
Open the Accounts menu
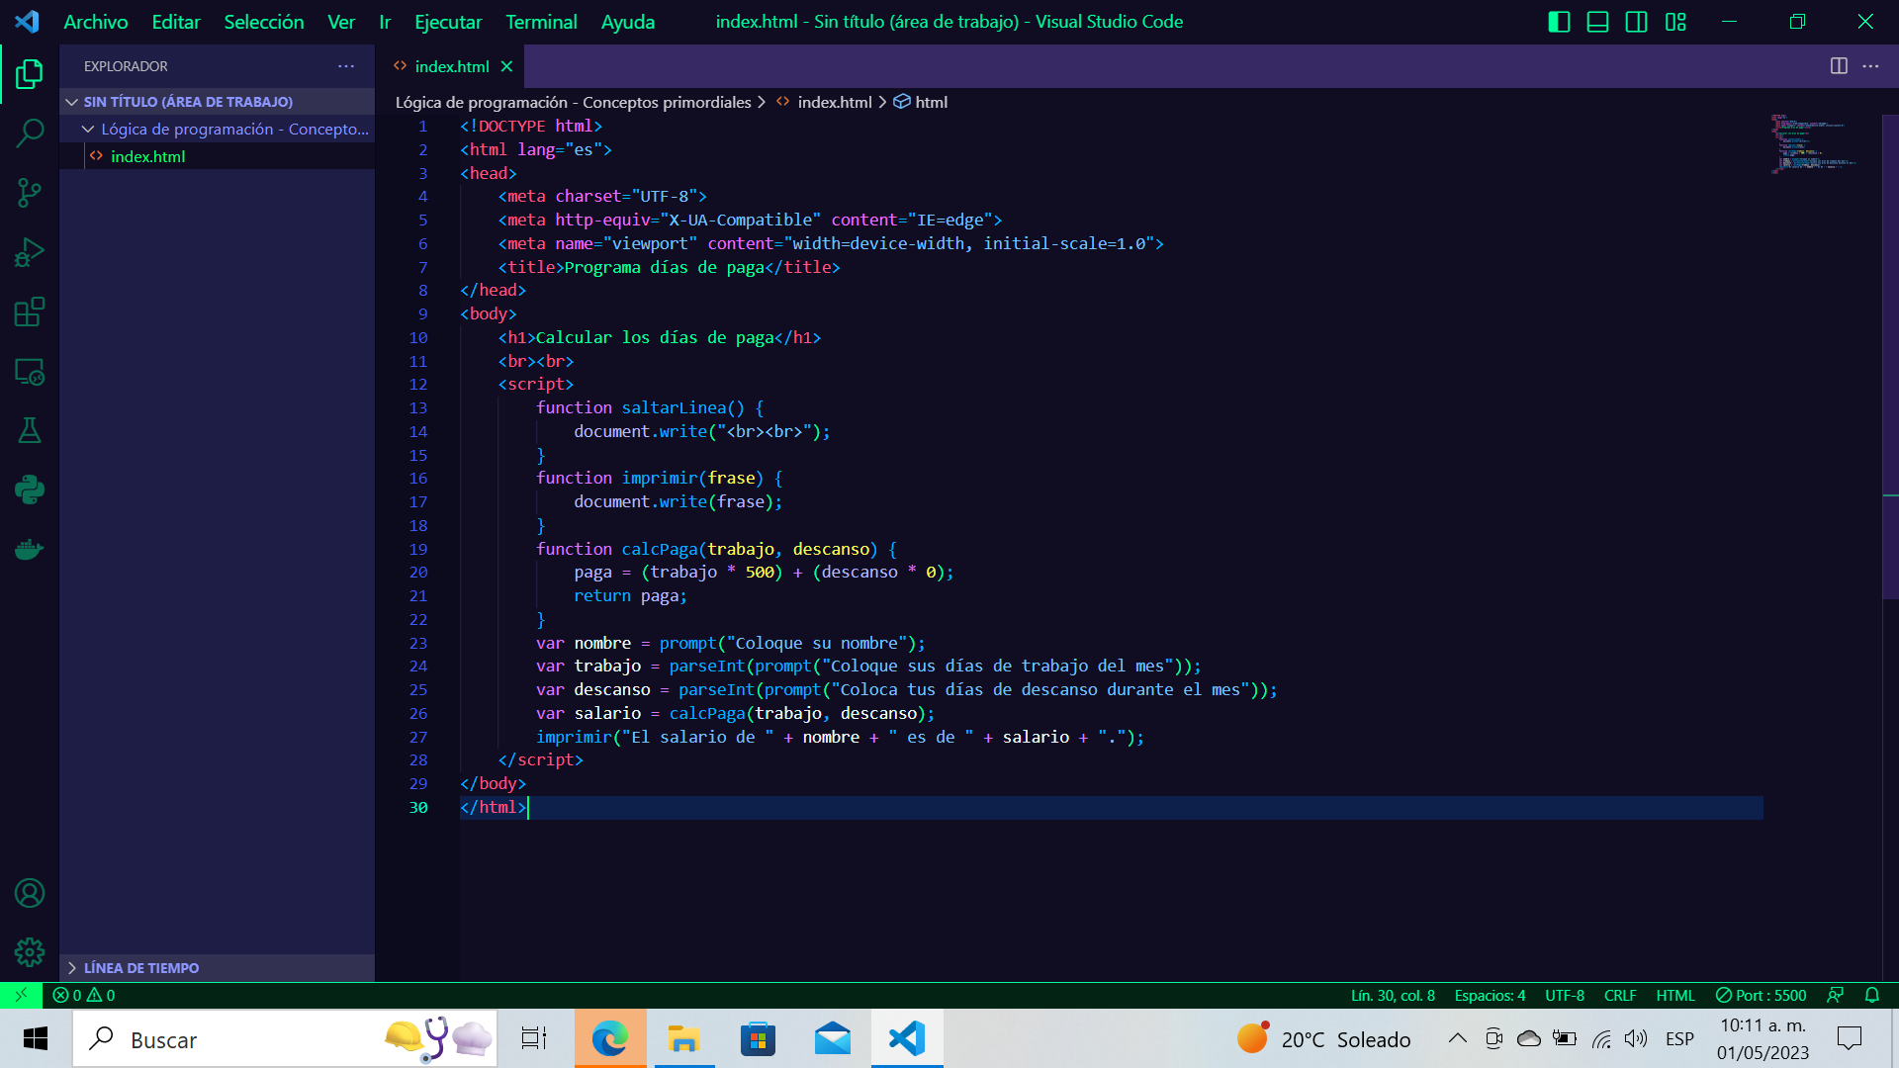(30, 893)
